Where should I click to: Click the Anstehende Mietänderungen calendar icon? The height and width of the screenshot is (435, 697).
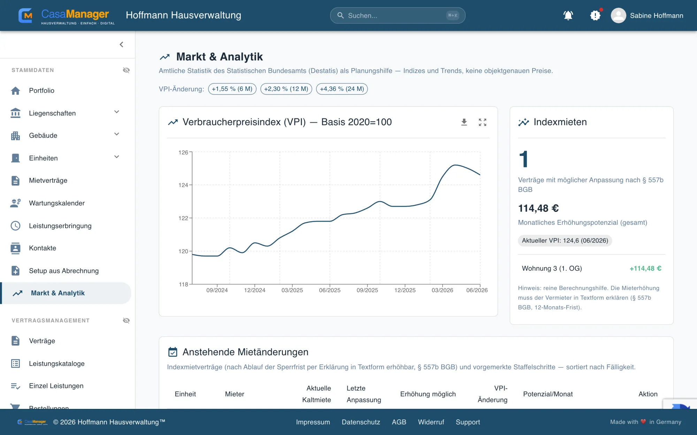pos(173,352)
